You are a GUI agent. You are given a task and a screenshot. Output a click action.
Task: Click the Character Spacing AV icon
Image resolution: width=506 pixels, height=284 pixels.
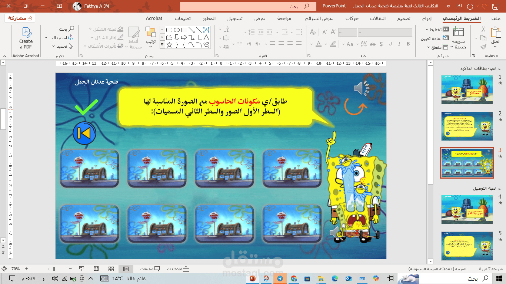click(x=363, y=44)
